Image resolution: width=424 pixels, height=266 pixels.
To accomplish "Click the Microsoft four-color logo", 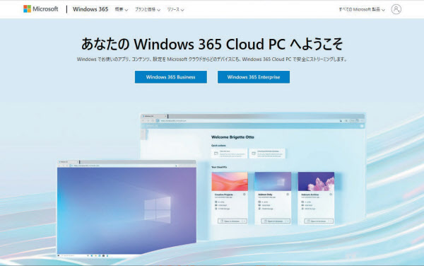I will [27, 9].
